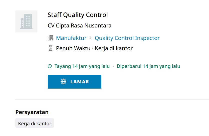This screenshot has width=209, height=136.
Task: Click the Kerja di kantor text beside Penuh Waktu
Action: [114, 48]
